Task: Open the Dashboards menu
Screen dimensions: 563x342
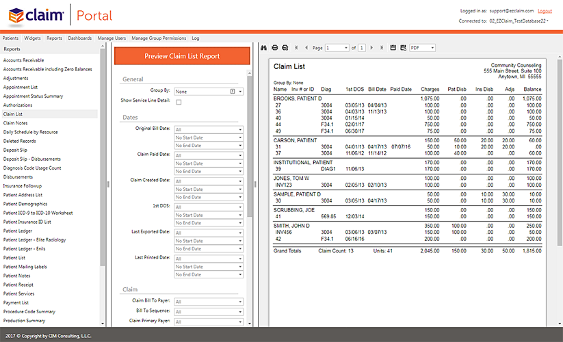Action: pos(79,38)
